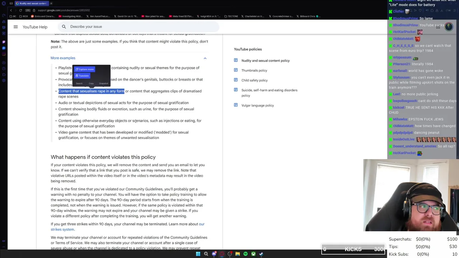The image size is (459, 258).
Task: Click the 'YouTube policies' sidebar heading
Action: tap(248, 49)
